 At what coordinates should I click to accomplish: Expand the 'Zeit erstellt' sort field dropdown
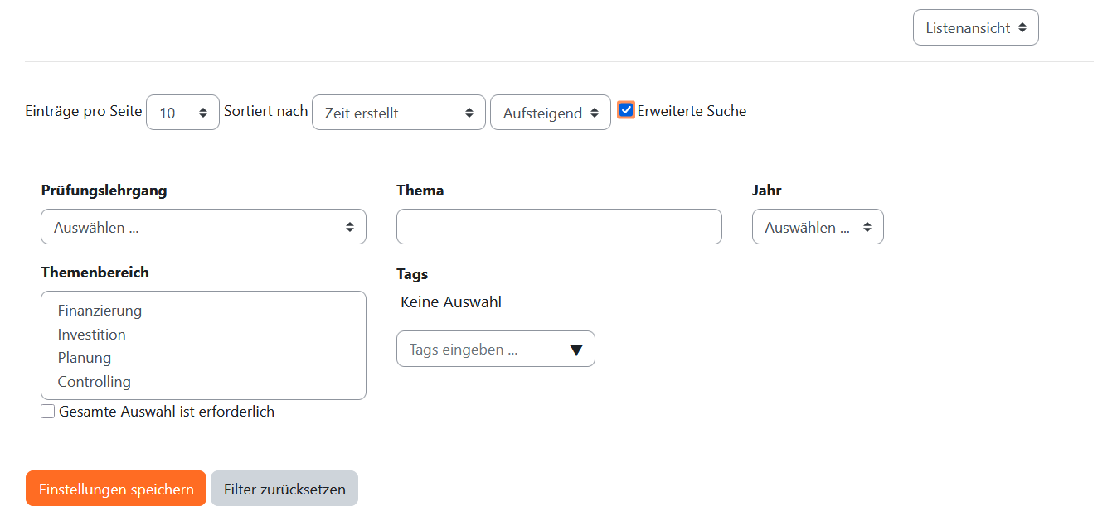398,113
